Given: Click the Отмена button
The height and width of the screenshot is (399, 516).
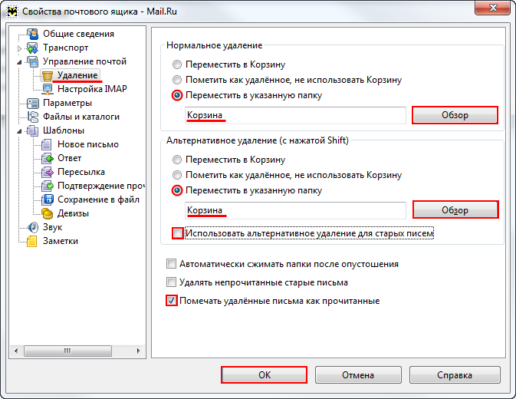Looking at the screenshot, I should coord(358,375).
